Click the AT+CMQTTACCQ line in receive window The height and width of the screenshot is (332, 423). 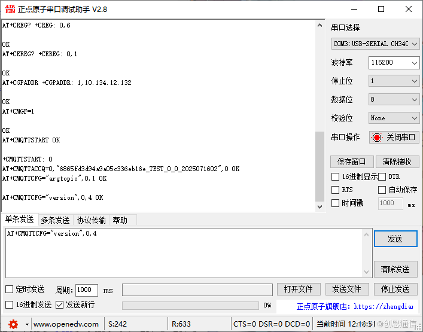pos(121,169)
